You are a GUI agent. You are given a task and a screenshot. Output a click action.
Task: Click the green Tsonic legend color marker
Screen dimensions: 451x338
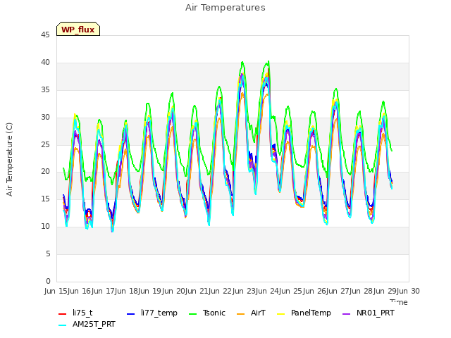192,314
